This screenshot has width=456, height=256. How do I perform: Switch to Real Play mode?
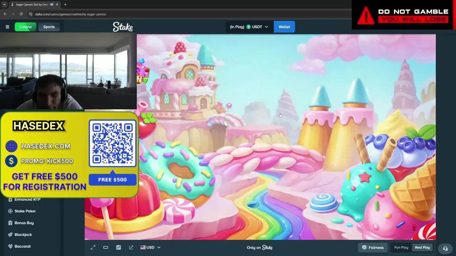coord(422,247)
